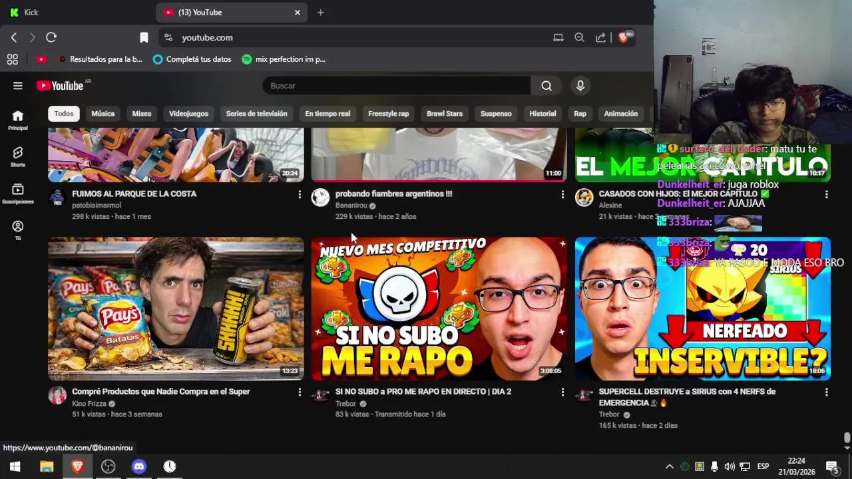The image size is (852, 479).
Task: Open Resultados para la b... bookmark
Action: [101, 59]
